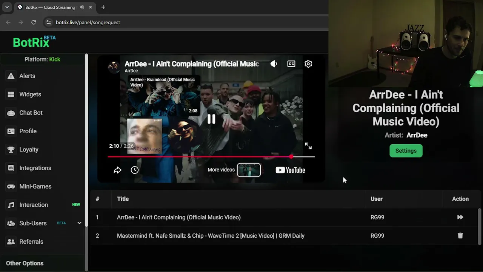Open the tab search dropdown arrow

(7, 7)
